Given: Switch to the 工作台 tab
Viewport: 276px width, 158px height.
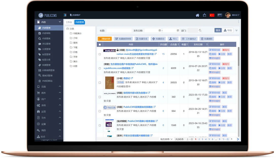Looking at the screenshot, I should (69, 22).
